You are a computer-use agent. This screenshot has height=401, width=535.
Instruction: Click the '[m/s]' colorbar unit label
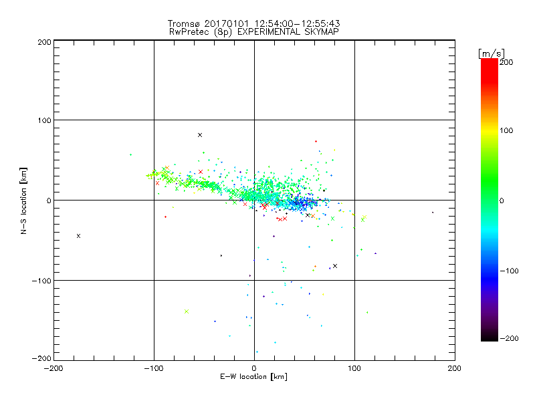point(492,53)
